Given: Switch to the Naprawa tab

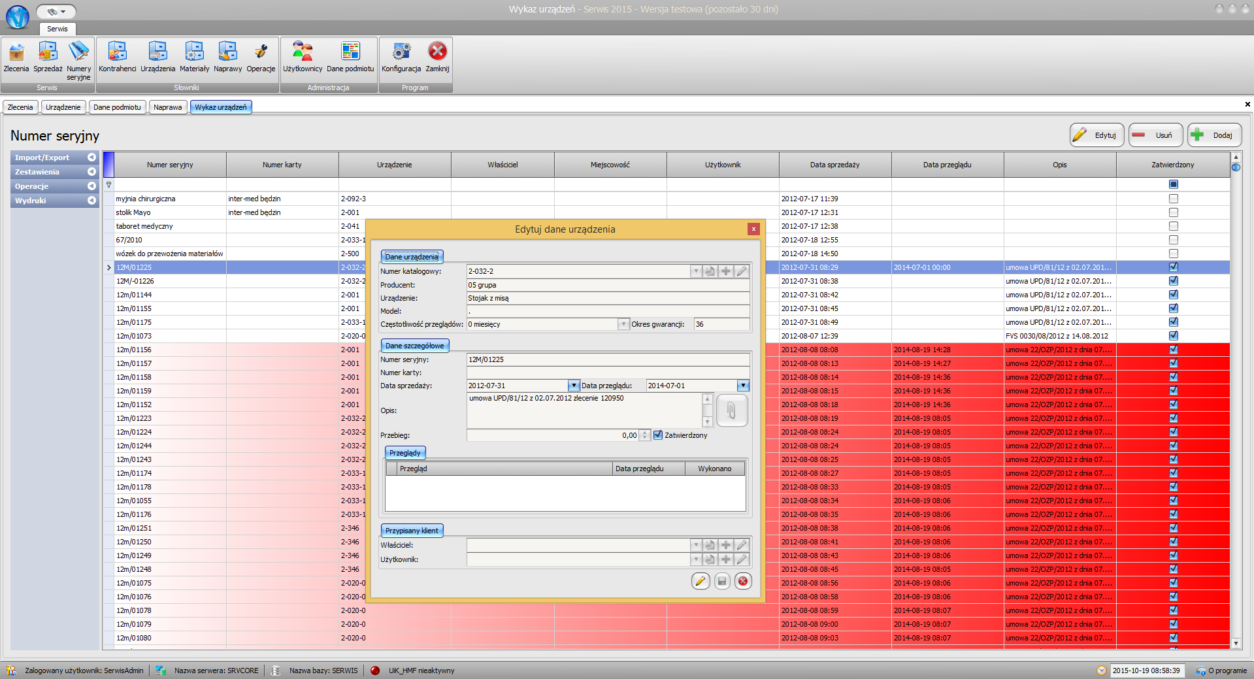Looking at the screenshot, I should click(168, 107).
